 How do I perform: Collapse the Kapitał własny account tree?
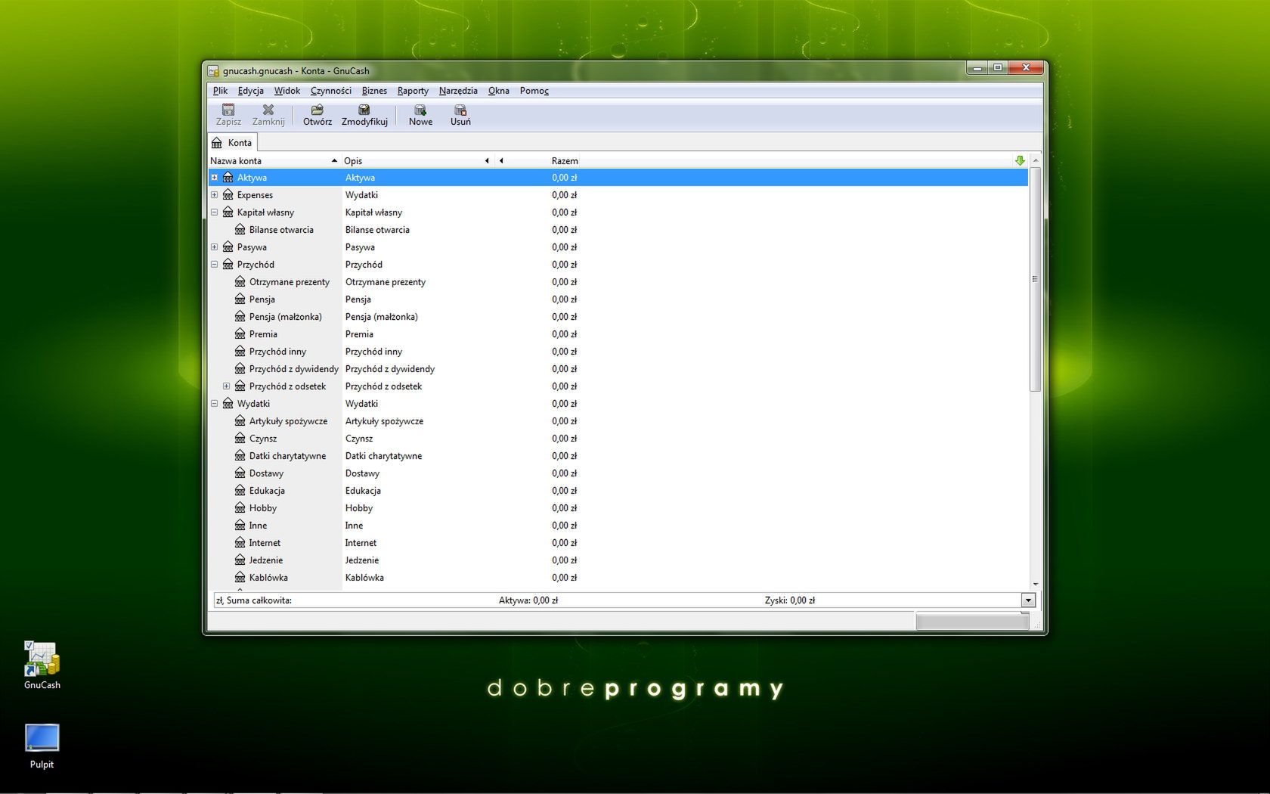(215, 212)
